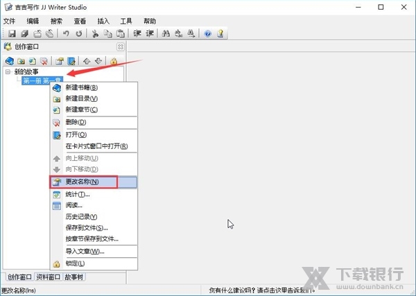Click the Save All icon in toolbar
This screenshot has width=416, height=296.
pyautogui.click(x=25, y=33)
